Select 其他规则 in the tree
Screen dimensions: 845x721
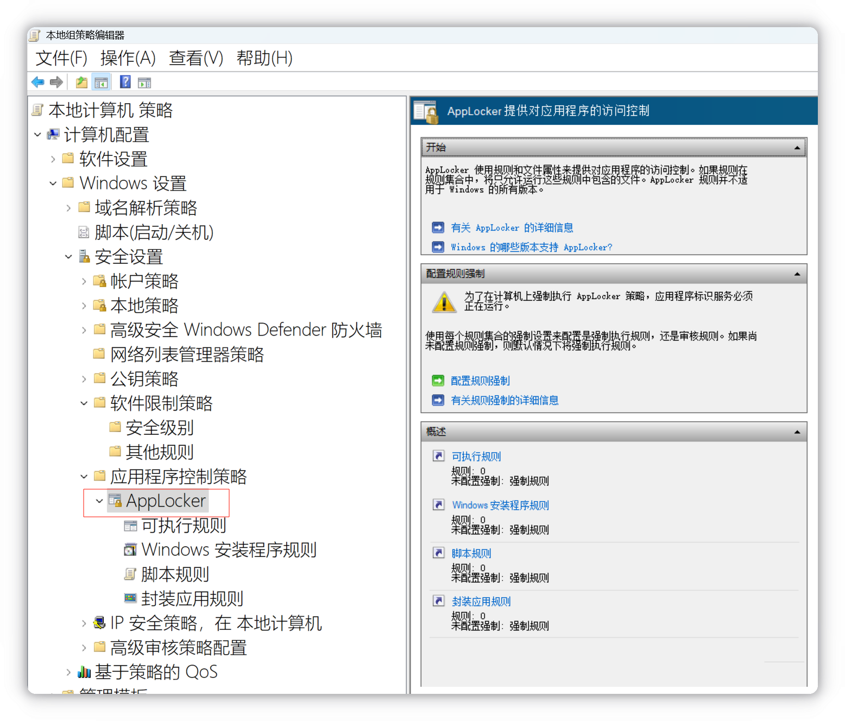tap(159, 452)
